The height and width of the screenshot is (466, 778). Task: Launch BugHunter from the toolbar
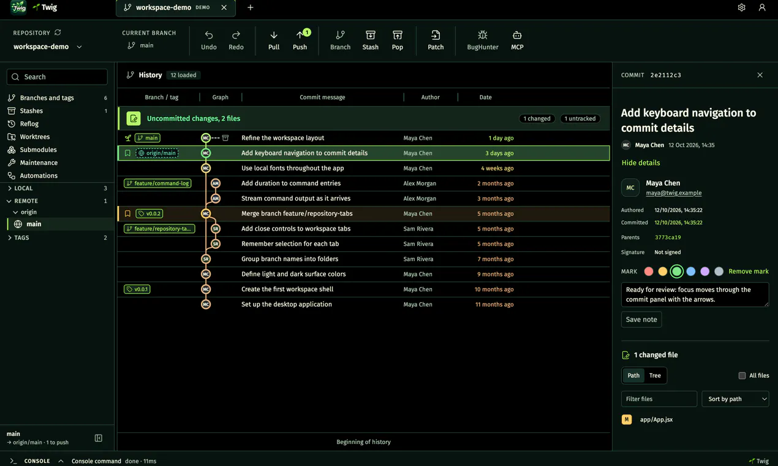[x=483, y=40]
